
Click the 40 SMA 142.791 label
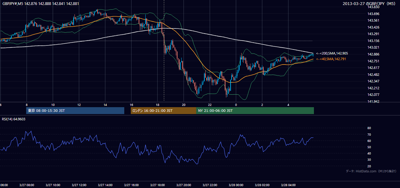point(331,59)
